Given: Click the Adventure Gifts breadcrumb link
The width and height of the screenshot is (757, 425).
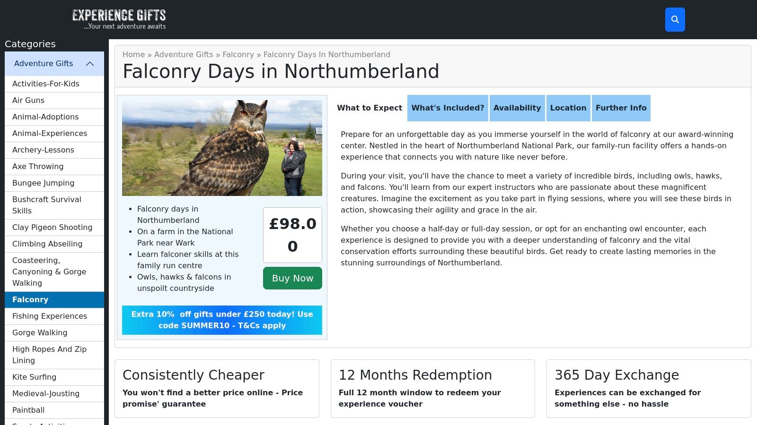Looking at the screenshot, I should point(184,55).
